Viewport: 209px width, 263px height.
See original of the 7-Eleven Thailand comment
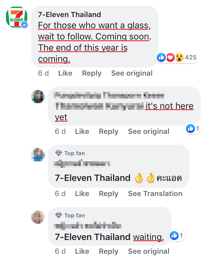132,73
